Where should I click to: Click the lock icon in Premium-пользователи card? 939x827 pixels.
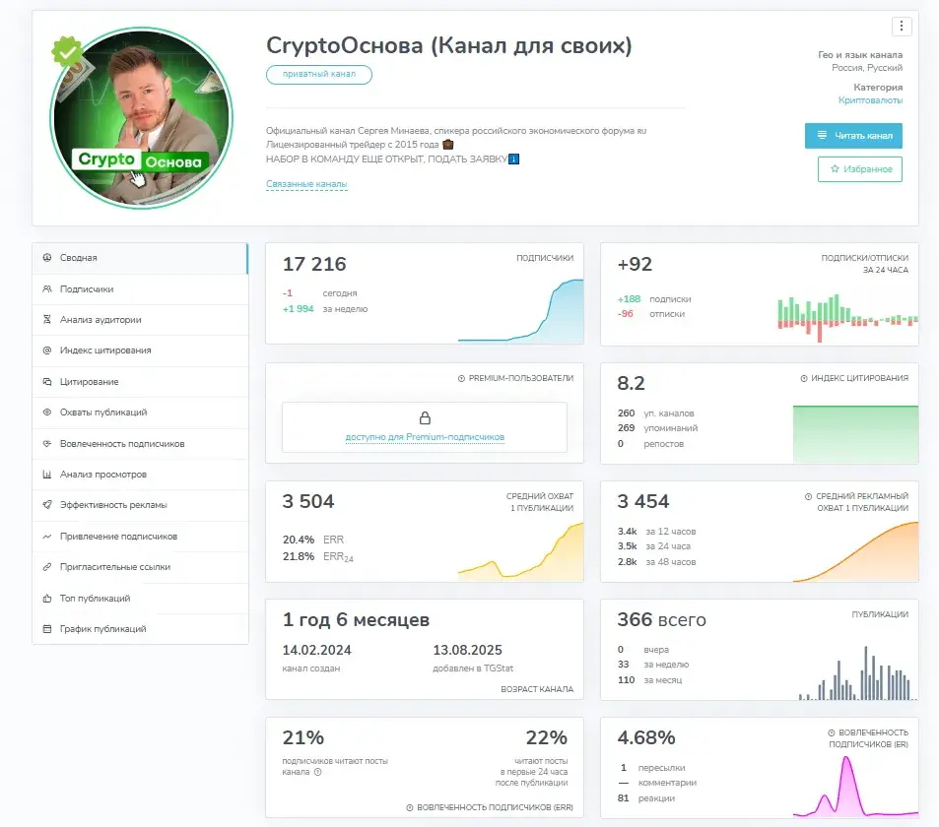(x=426, y=417)
